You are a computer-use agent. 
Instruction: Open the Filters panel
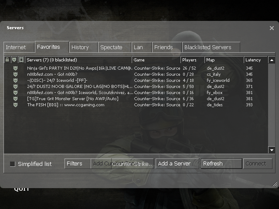[x=78, y=164]
